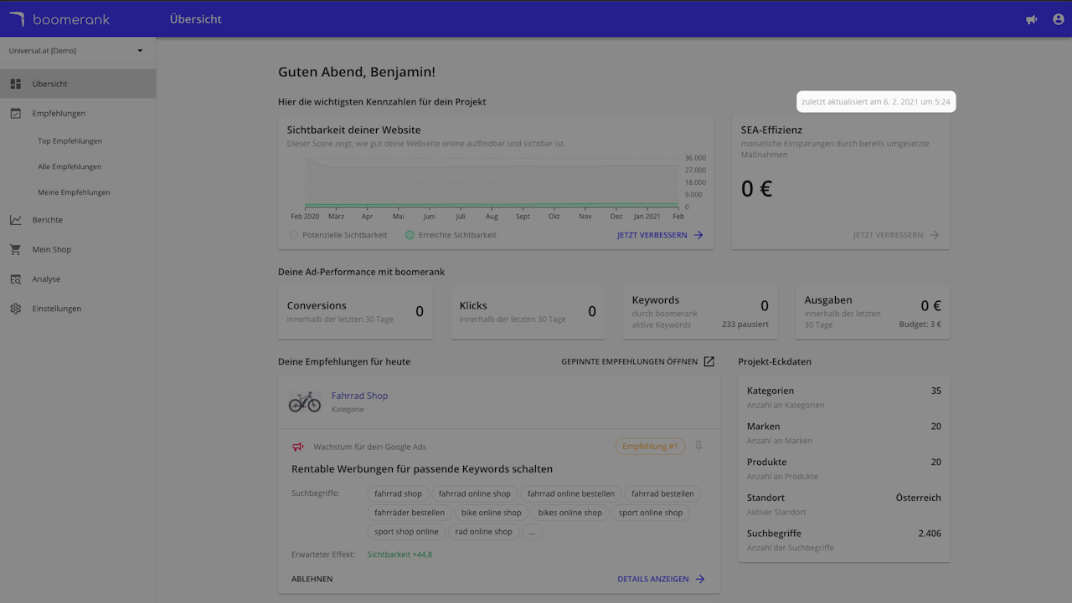1072x603 pixels.
Task: Click the Empfehlungen calendar-check icon
Action: coord(16,113)
